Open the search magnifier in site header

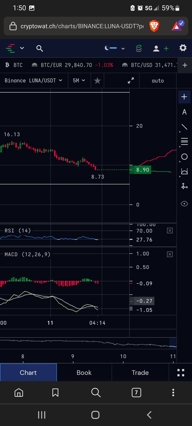(39, 48)
